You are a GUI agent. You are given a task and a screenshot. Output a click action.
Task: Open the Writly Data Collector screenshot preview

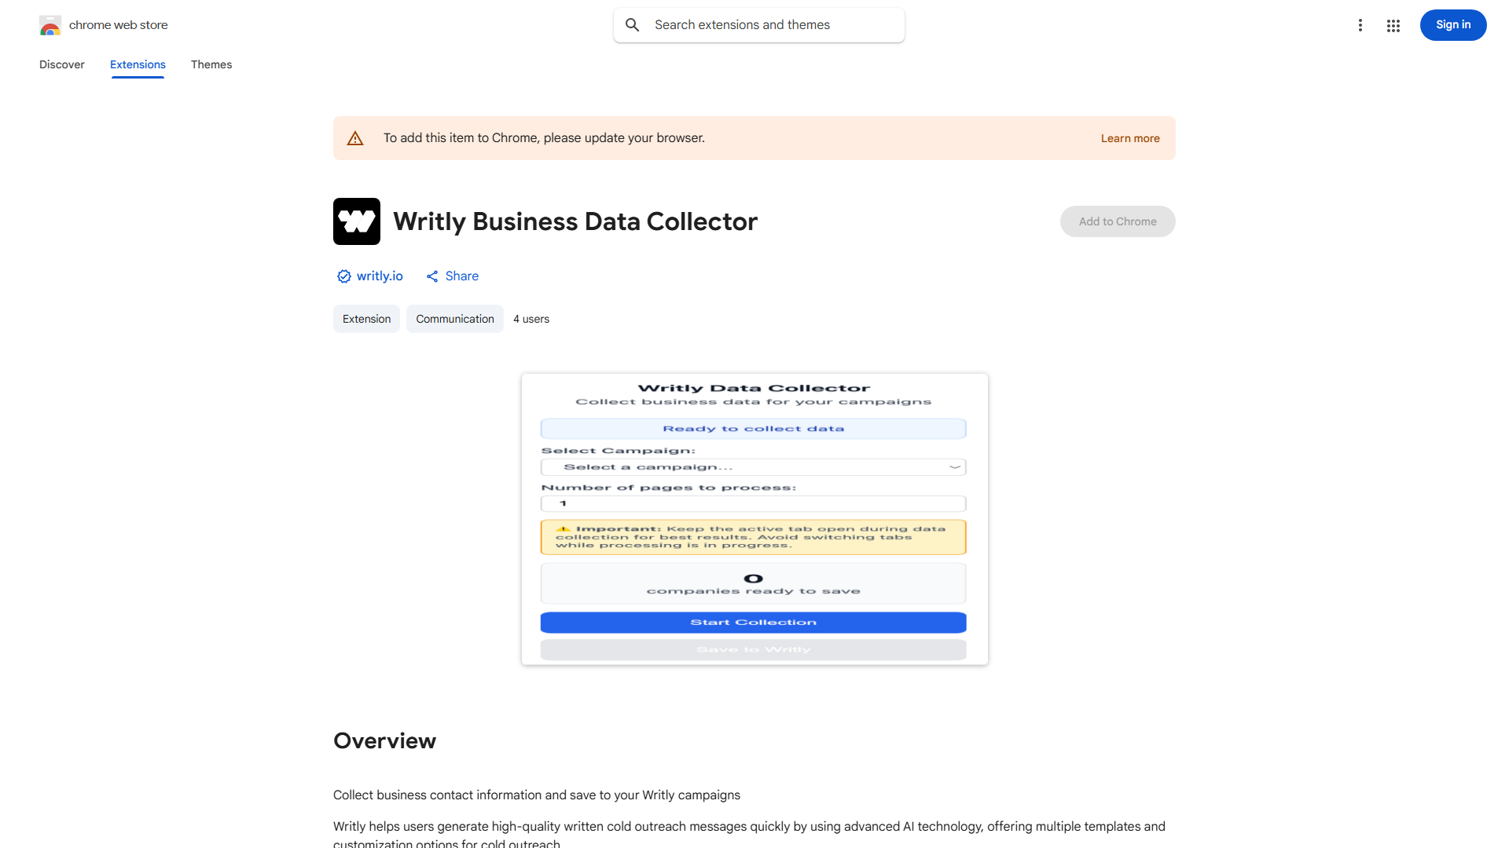pos(754,519)
